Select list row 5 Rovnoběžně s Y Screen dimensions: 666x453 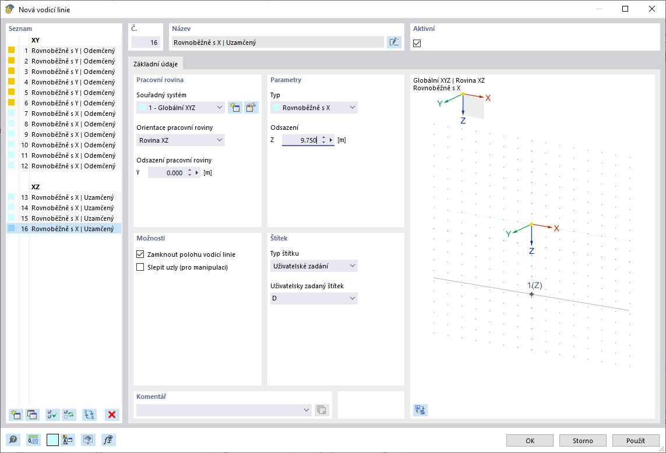click(x=64, y=93)
